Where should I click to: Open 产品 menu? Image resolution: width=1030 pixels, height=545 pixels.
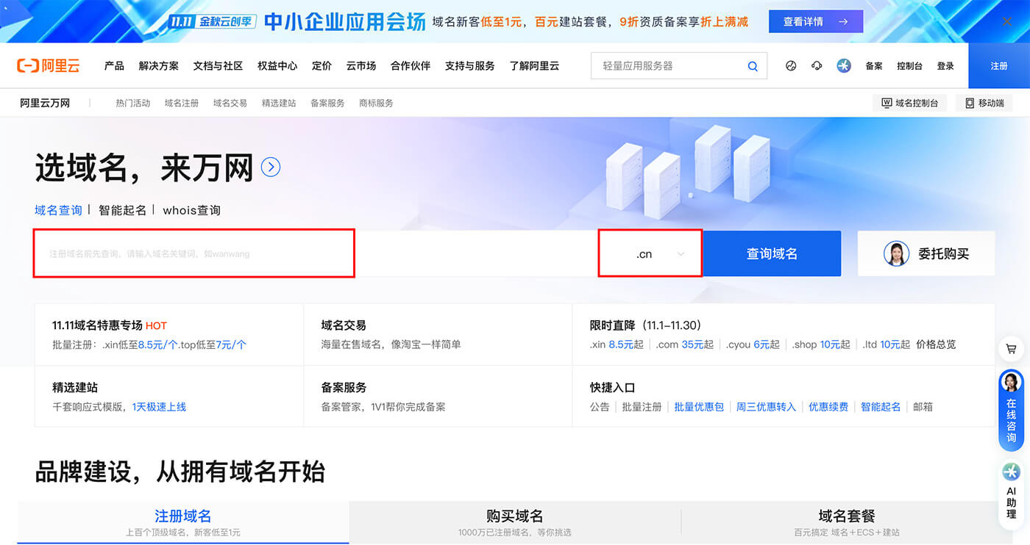pyautogui.click(x=114, y=66)
